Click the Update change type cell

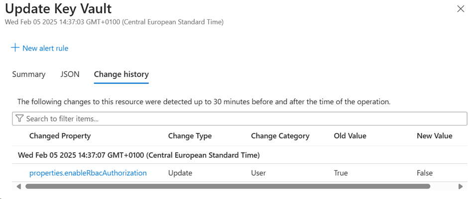point(180,173)
